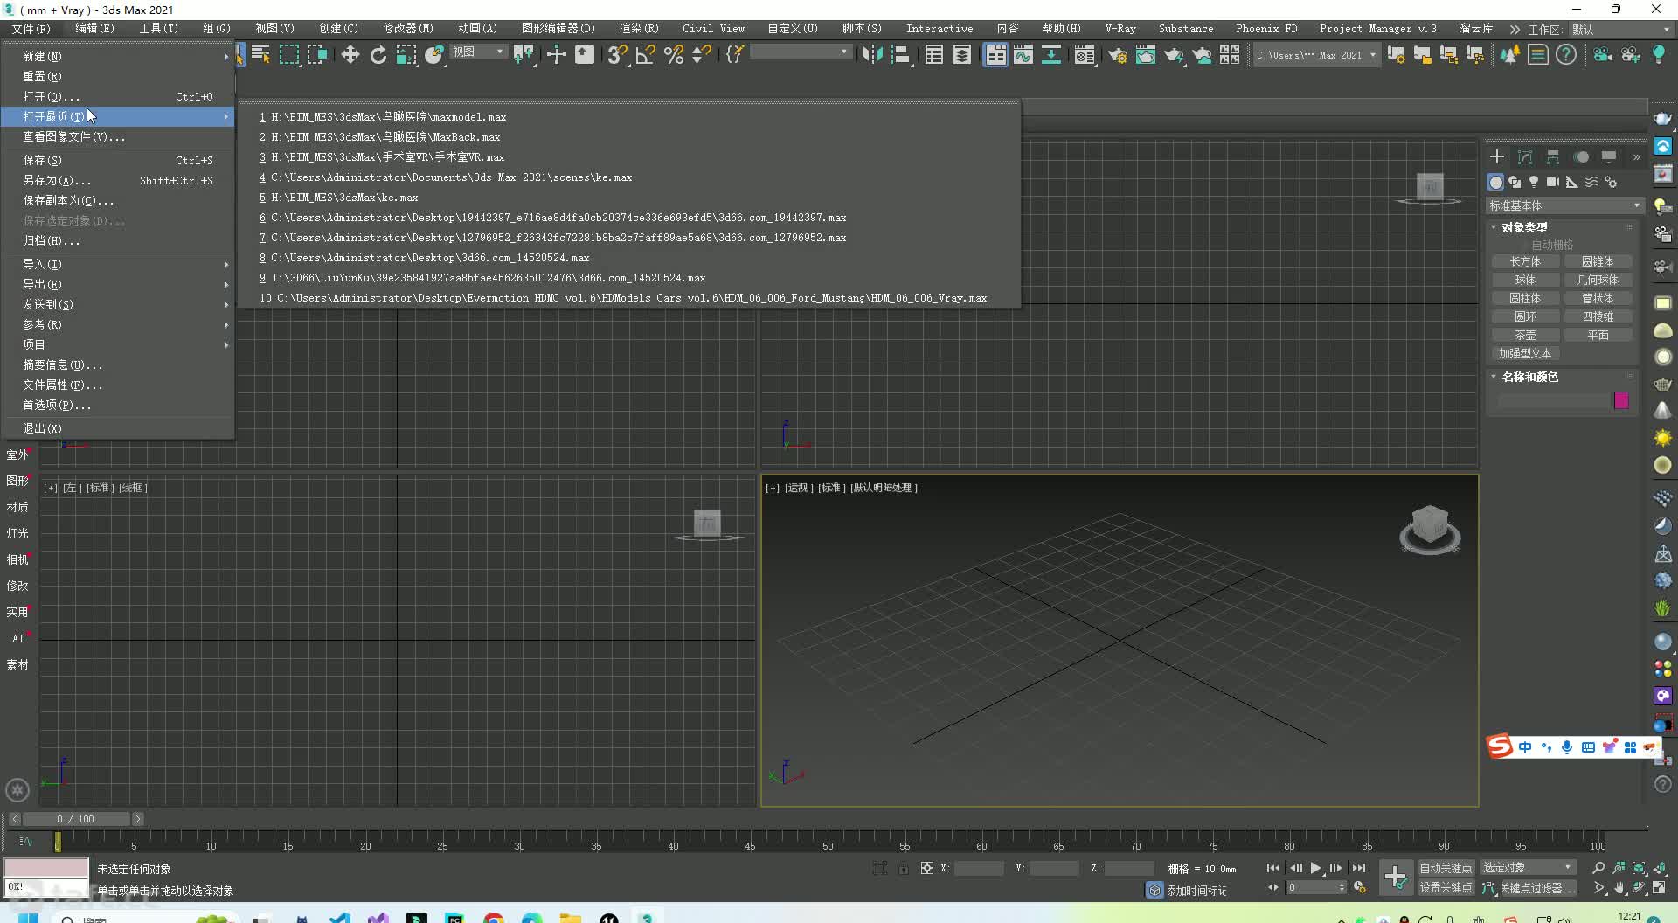The width and height of the screenshot is (1678, 923).
Task: Open the Create panel plus tab
Action: (1497, 157)
